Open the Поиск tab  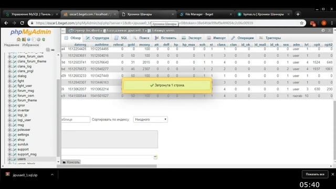(x=141, y=38)
